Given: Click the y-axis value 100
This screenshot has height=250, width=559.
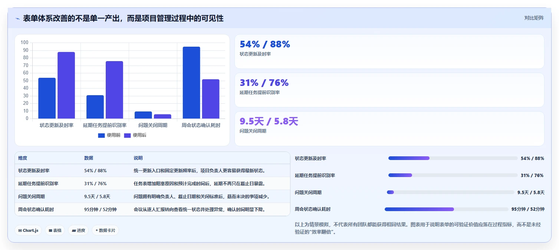Looking at the screenshot, I should 25,43.
